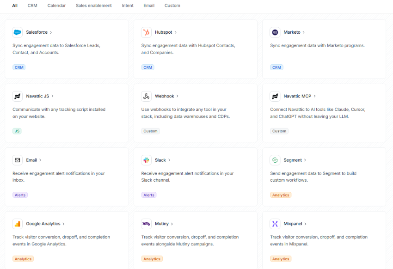Open the Intent tab
Viewport: 393px width, 269px height.
coord(128,6)
